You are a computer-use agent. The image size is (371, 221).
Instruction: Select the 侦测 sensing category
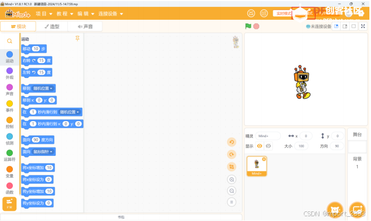click(x=10, y=139)
